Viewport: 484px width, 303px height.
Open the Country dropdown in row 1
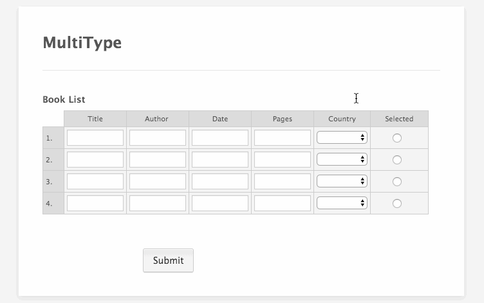coord(342,137)
